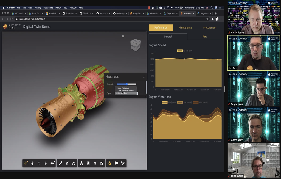Click the Intensity slider handle
Screen dimensions: 281x179
[x=127, y=84]
